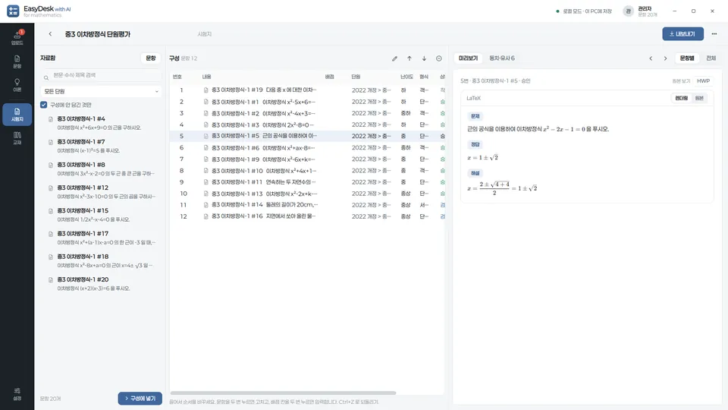Click the horizontal scrollbar under 구성 table
728x410 pixels.
coord(283,393)
